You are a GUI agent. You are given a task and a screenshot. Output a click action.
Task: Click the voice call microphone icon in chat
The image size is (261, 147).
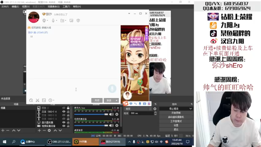click(x=53, y=21)
